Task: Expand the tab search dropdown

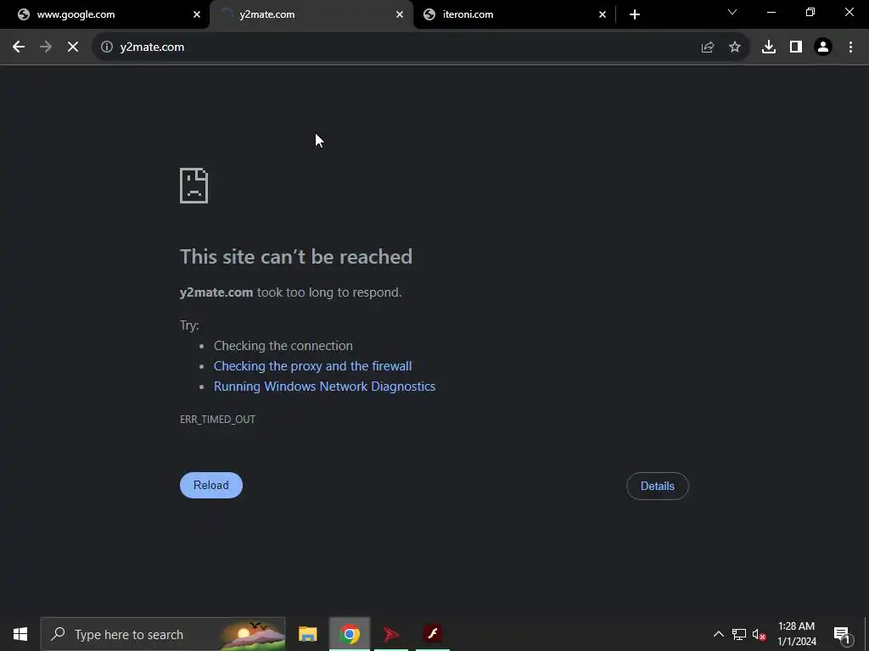Action: [732, 12]
